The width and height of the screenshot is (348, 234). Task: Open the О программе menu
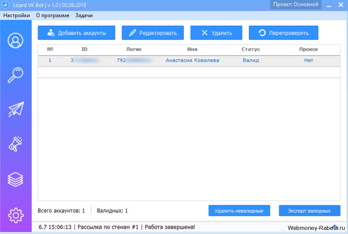tap(53, 15)
